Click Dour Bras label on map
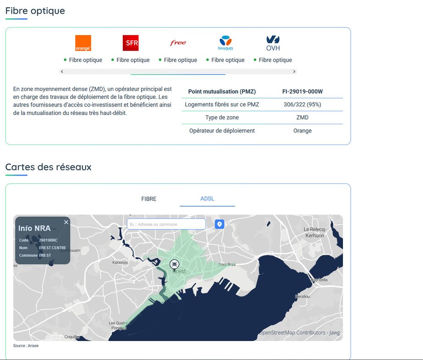 pyautogui.click(x=227, y=265)
